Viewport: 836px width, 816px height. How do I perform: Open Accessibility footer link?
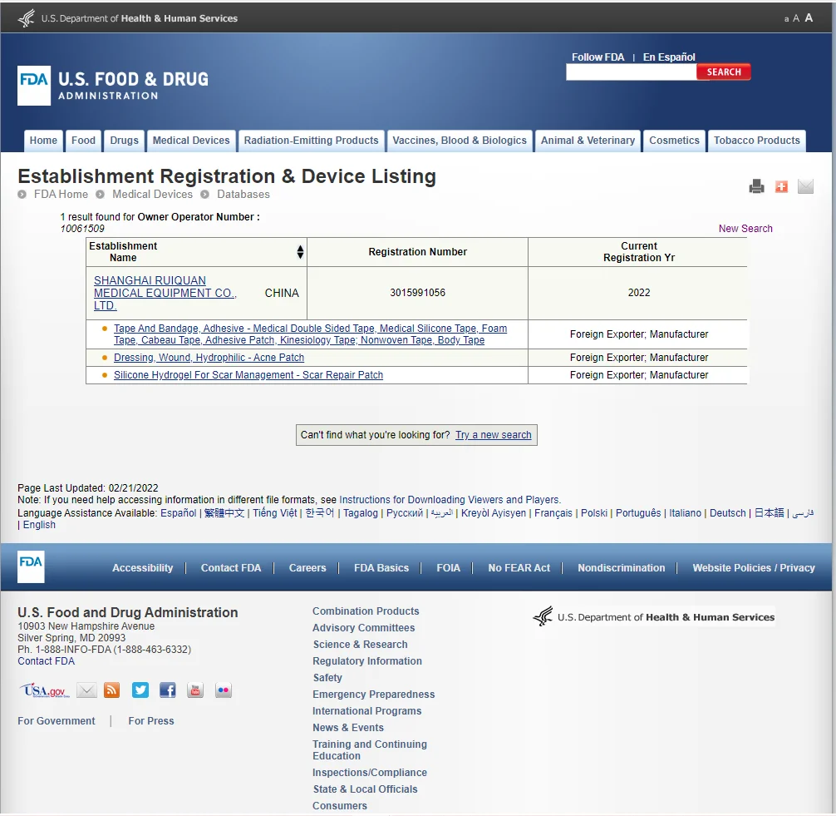tap(142, 568)
